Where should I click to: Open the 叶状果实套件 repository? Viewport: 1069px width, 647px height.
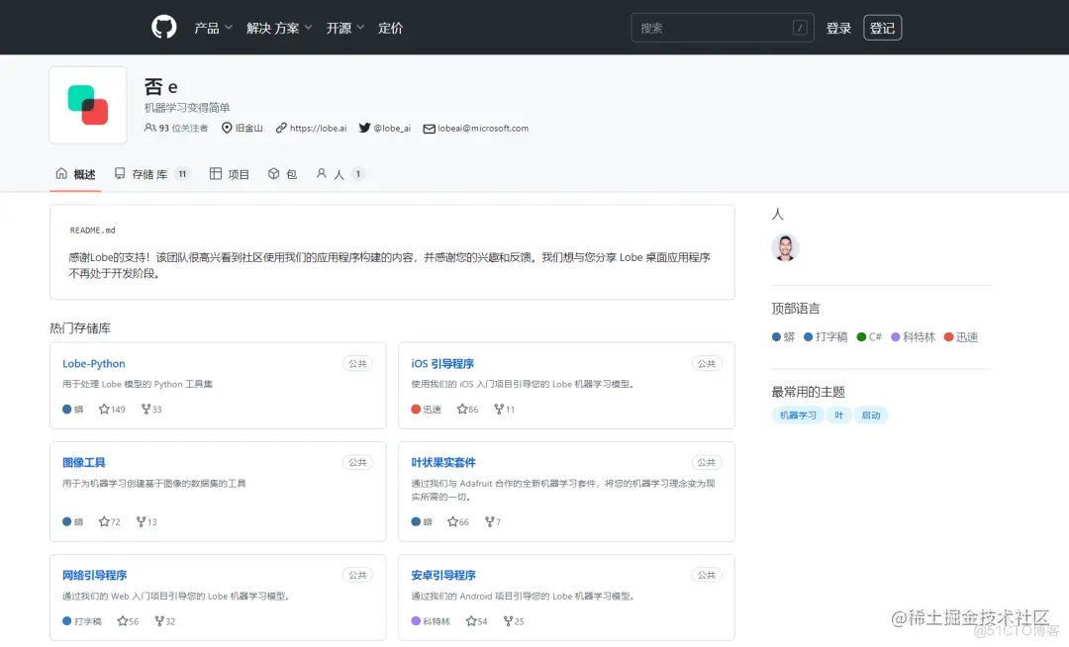pos(443,462)
